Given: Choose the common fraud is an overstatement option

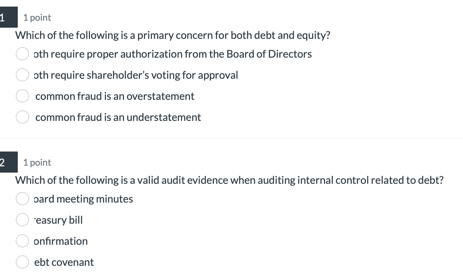Looking at the screenshot, I should pos(22,96).
